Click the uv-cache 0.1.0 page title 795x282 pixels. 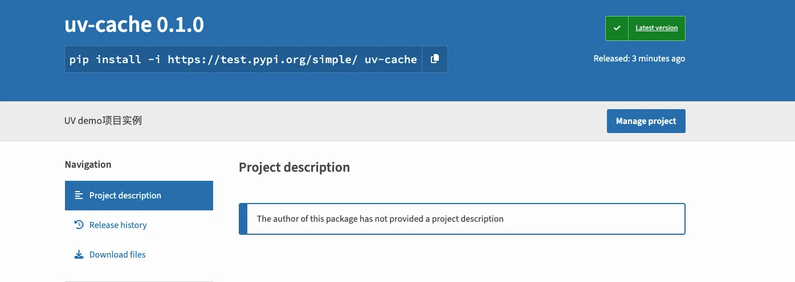pos(134,25)
